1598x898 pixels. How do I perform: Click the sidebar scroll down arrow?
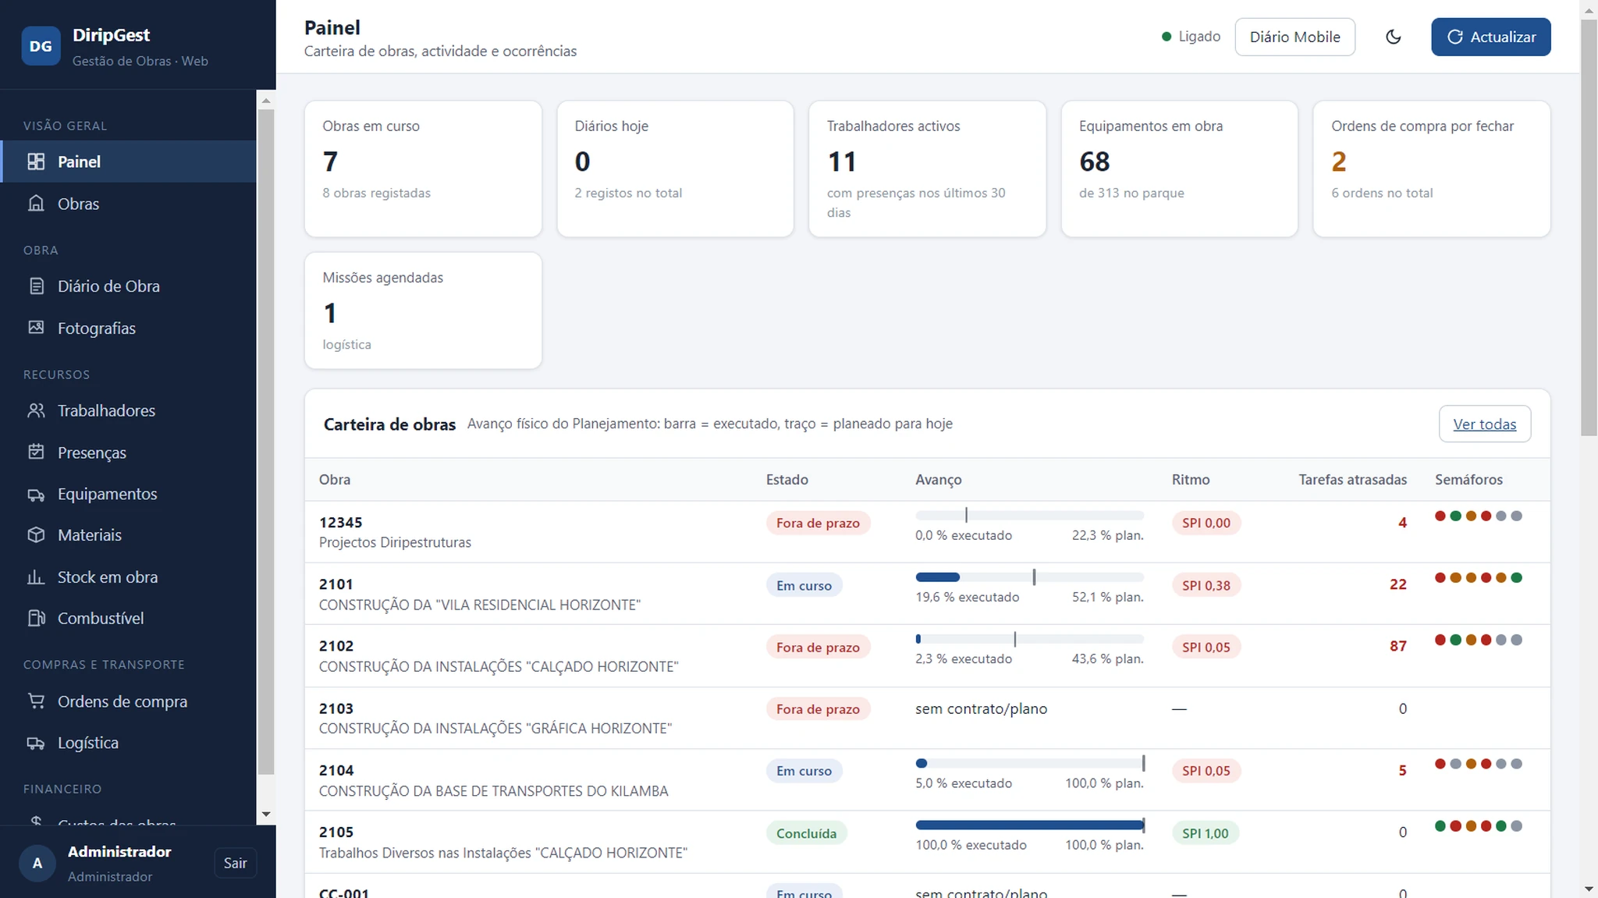[266, 815]
